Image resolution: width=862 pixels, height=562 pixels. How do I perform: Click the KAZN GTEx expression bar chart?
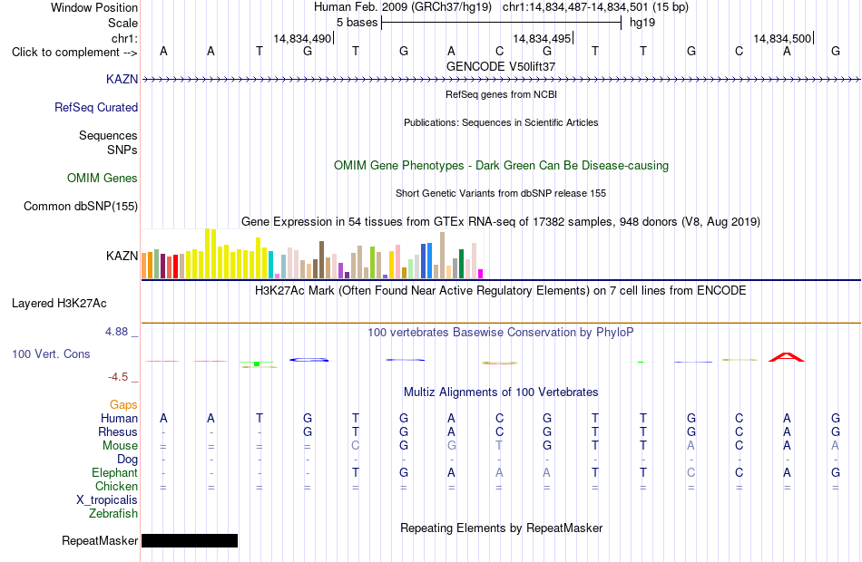tap(312, 255)
